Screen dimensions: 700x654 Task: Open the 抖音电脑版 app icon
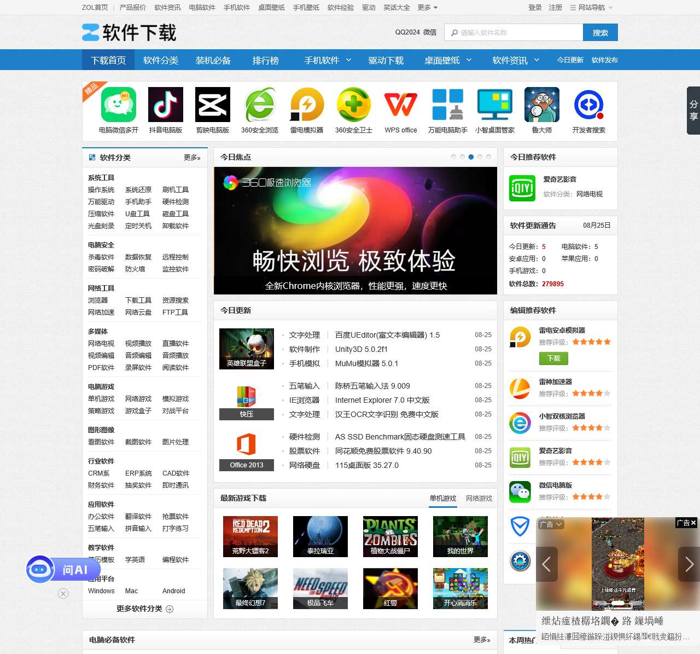click(x=166, y=105)
